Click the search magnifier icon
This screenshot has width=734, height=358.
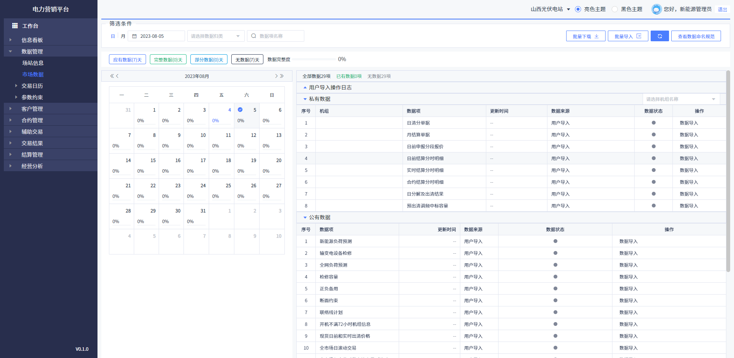click(x=253, y=36)
